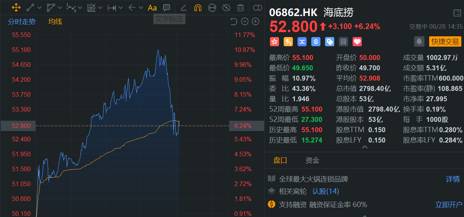The height and width of the screenshot is (217, 464).
Task: Select the comment bubble annotation tool
Action: [167, 7]
